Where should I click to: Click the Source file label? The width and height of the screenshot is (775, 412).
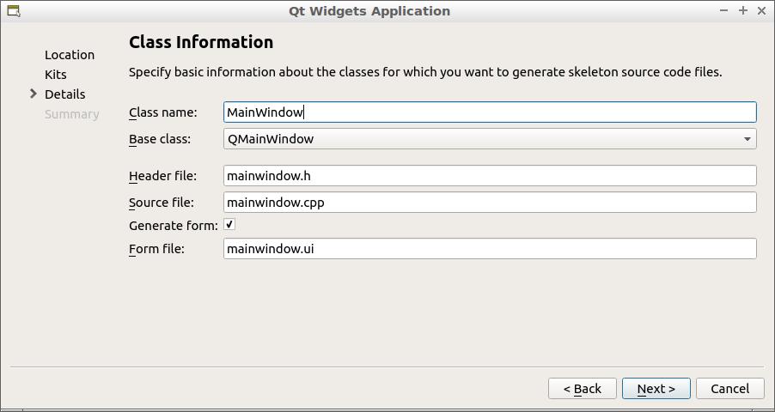162,203
